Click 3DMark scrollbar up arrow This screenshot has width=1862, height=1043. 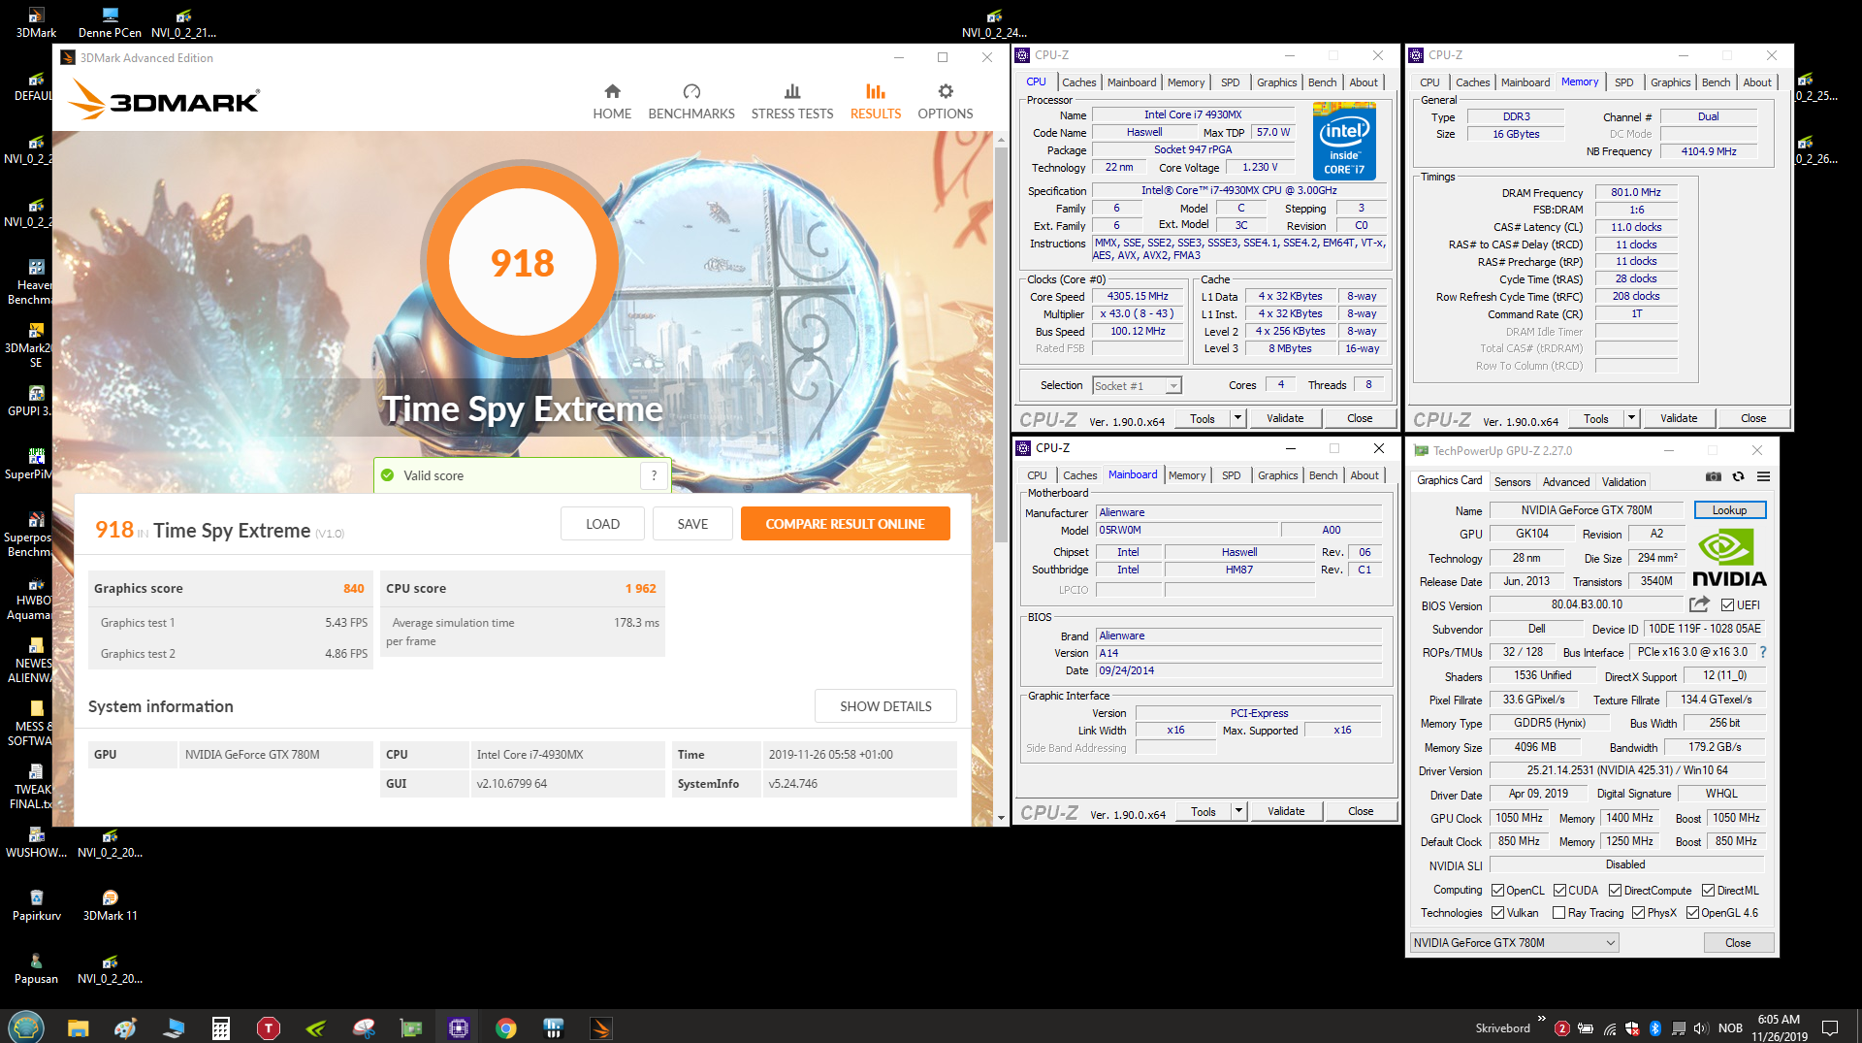coord(1001,140)
